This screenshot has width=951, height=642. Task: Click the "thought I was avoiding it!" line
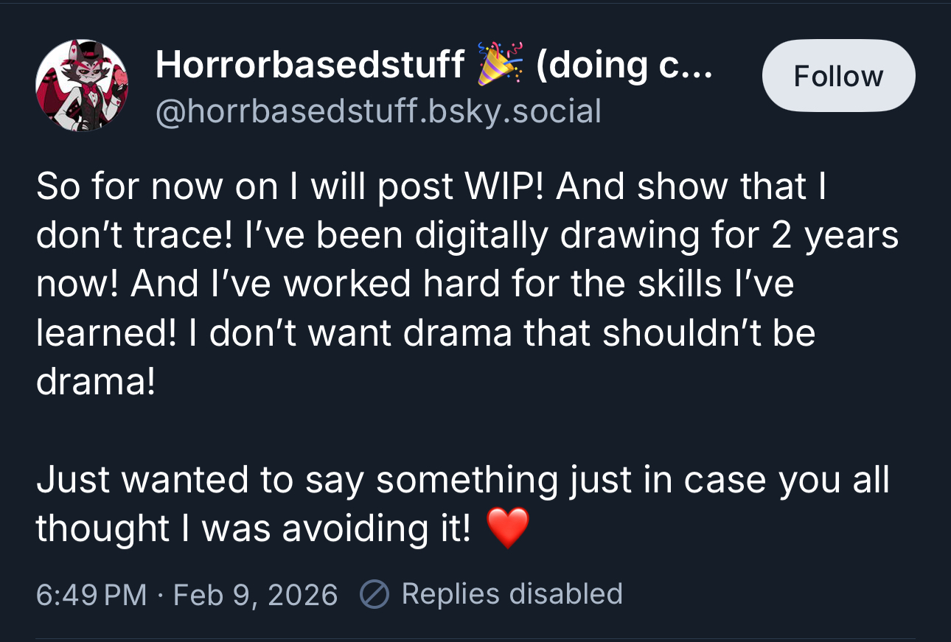click(253, 528)
